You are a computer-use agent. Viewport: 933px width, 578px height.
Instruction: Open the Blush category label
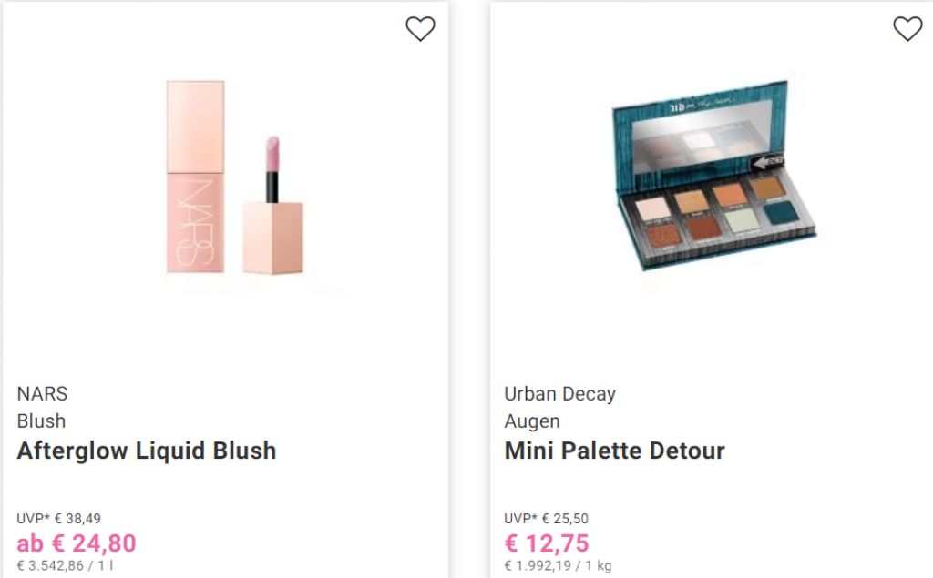pyautogui.click(x=41, y=421)
